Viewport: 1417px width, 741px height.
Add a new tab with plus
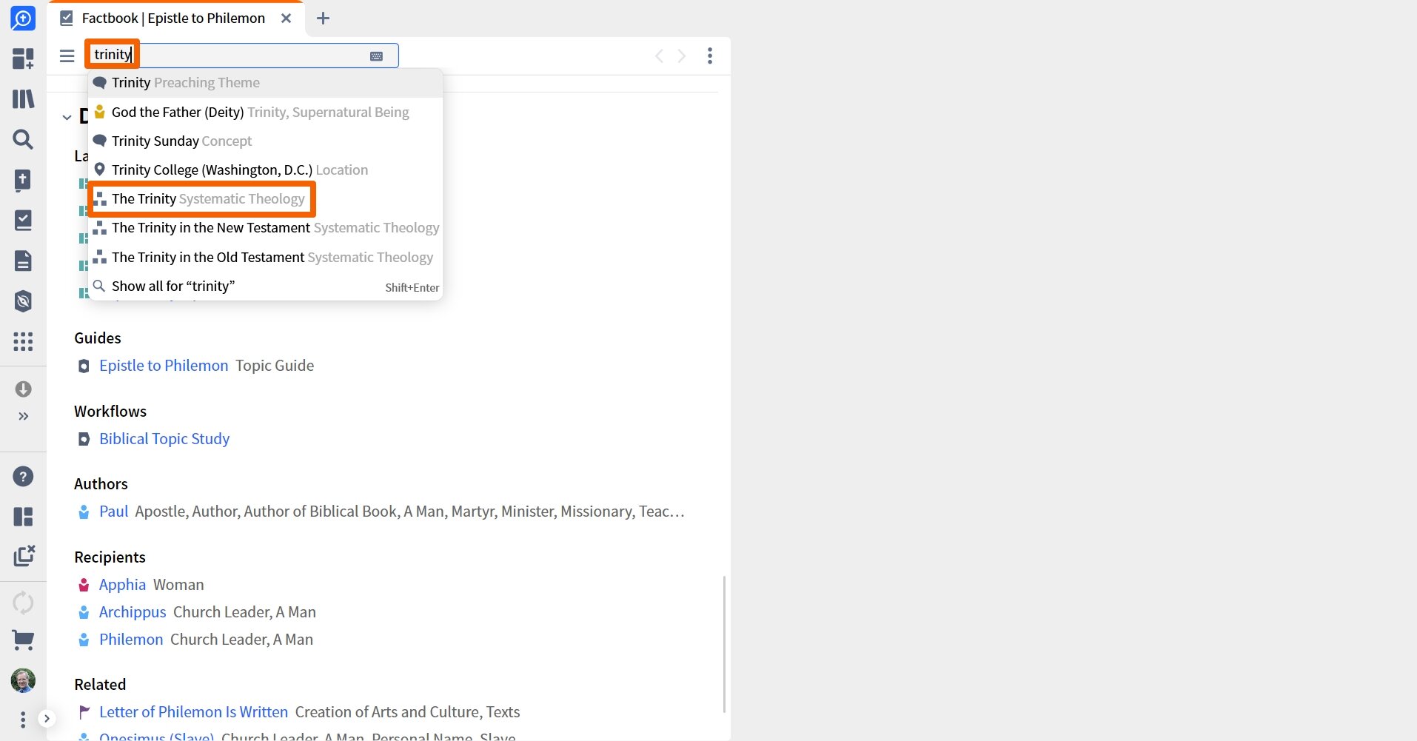[x=323, y=19]
